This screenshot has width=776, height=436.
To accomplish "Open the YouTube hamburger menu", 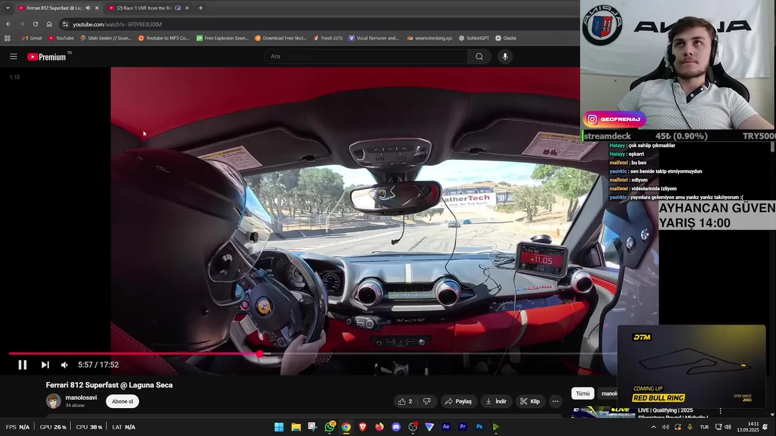I will (x=13, y=56).
